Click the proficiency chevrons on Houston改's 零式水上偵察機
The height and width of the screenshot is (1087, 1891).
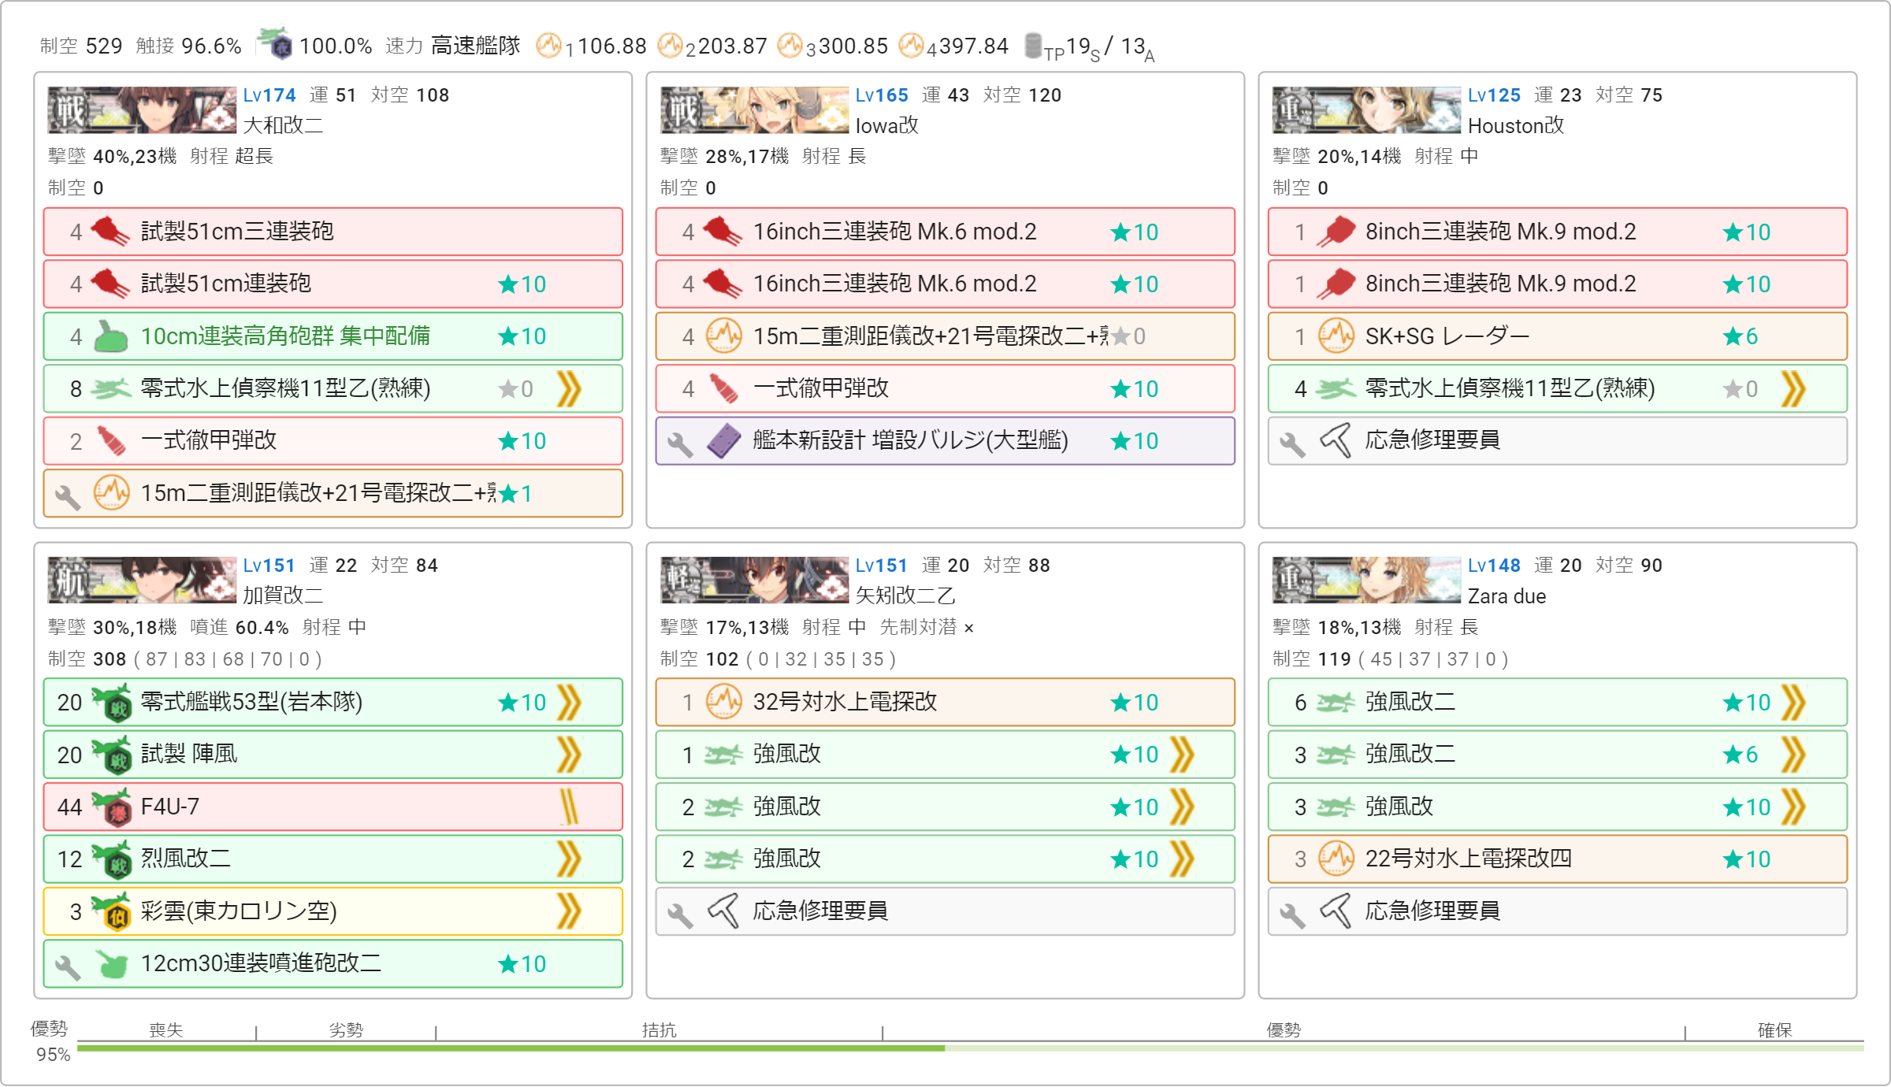pos(1794,388)
